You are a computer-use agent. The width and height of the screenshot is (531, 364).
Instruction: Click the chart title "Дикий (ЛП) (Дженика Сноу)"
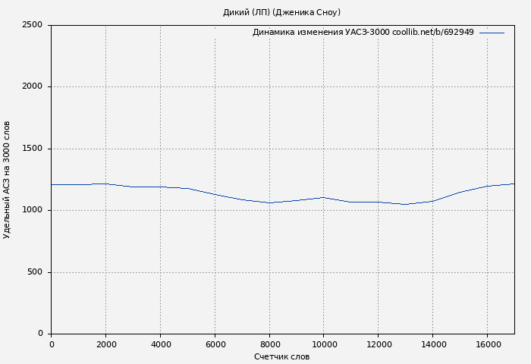click(281, 12)
